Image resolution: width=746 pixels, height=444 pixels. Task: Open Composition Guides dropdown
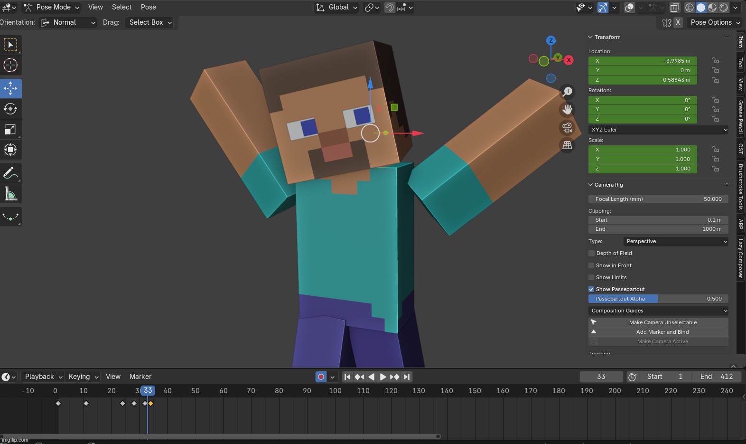click(658, 311)
